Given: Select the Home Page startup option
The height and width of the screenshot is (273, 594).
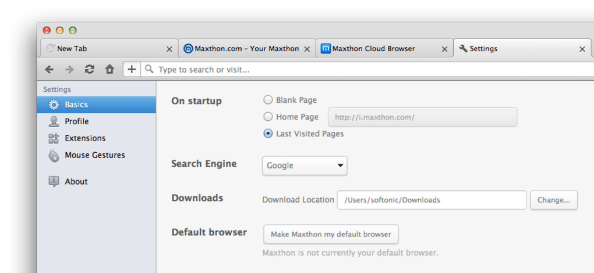Looking at the screenshot, I should (x=268, y=117).
